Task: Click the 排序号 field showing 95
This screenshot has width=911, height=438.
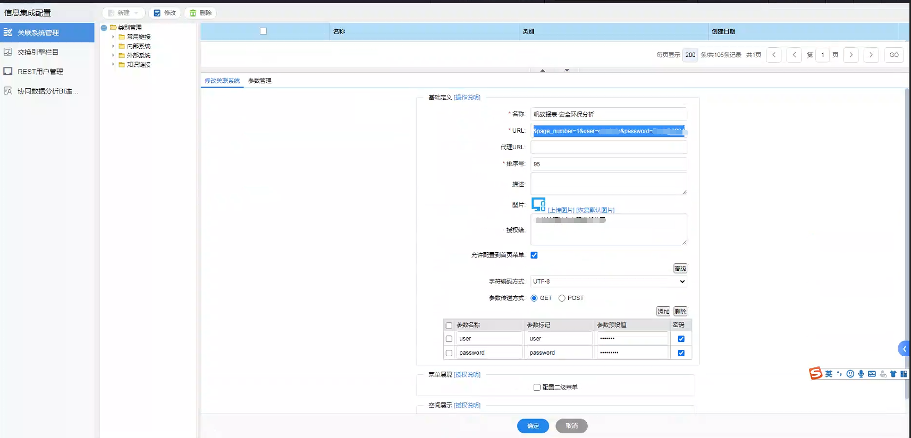Action: coord(609,164)
